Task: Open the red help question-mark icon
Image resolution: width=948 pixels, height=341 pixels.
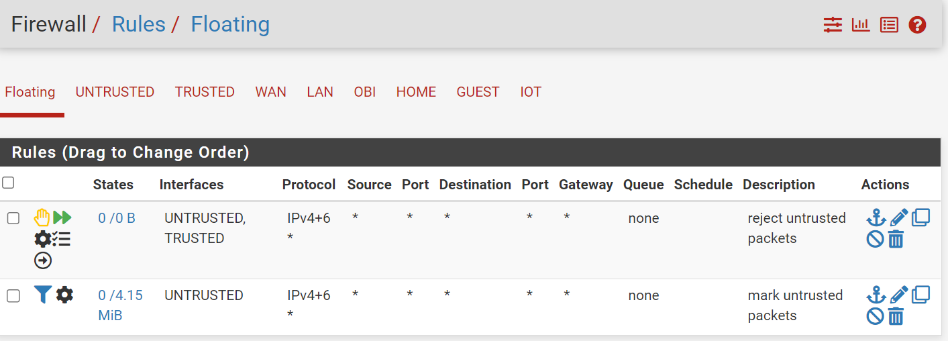Action: [917, 26]
